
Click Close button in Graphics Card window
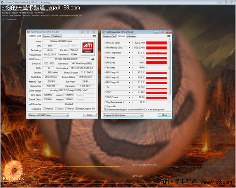pos(90,115)
